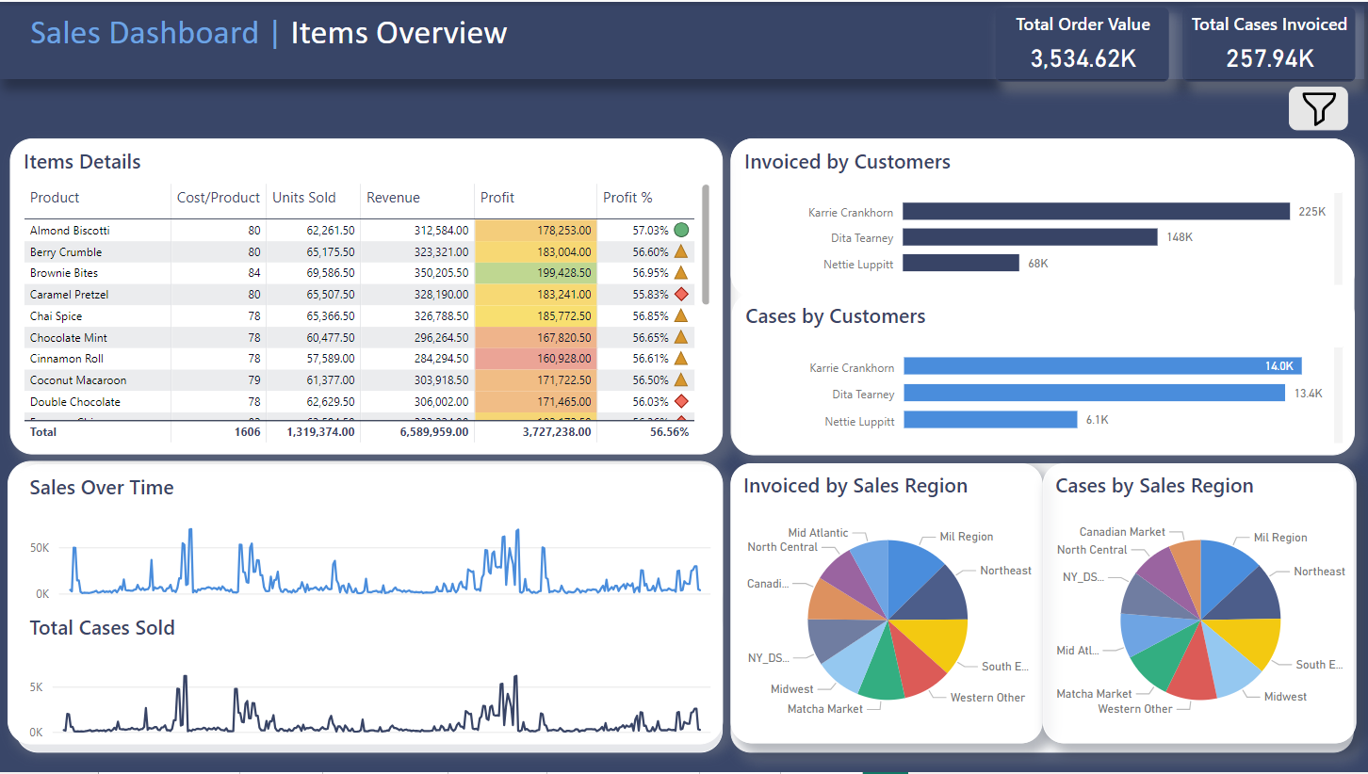The width and height of the screenshot is (1368, 774).
Task: Select the Total Order Value card
Action: point(1083,43)
